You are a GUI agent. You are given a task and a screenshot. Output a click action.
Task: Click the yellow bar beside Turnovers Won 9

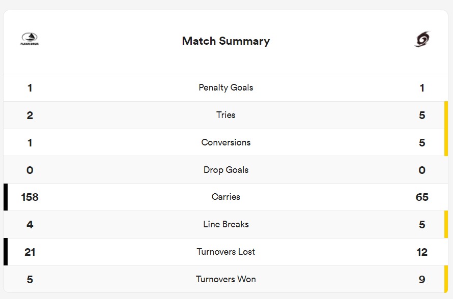click(x=446, y=279)
